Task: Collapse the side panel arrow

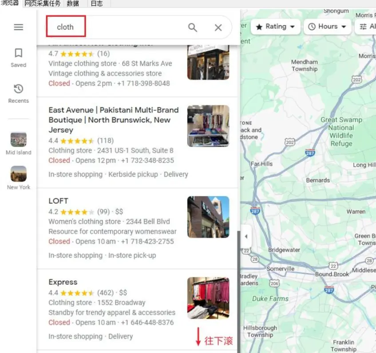Action: (246, 237)
